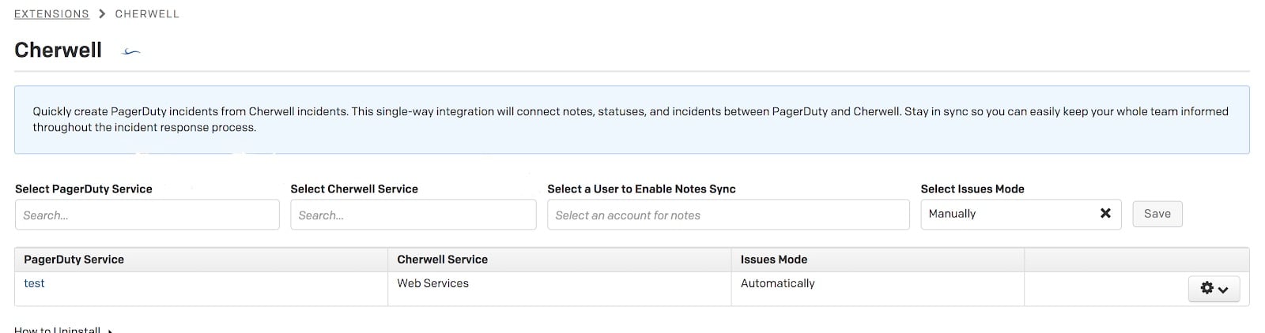Open the gear settings menu for test row

point(1214,289)
